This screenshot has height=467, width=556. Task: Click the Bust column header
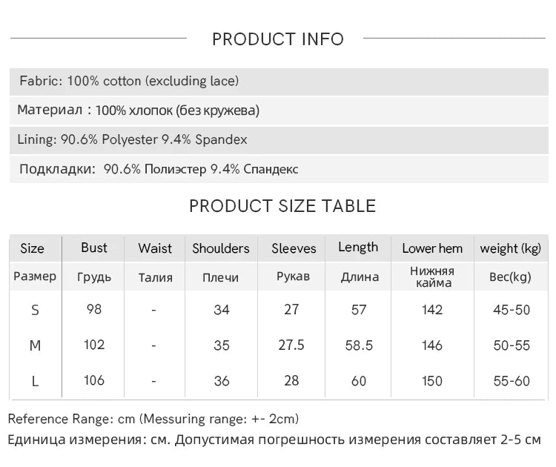click(94, 248)
